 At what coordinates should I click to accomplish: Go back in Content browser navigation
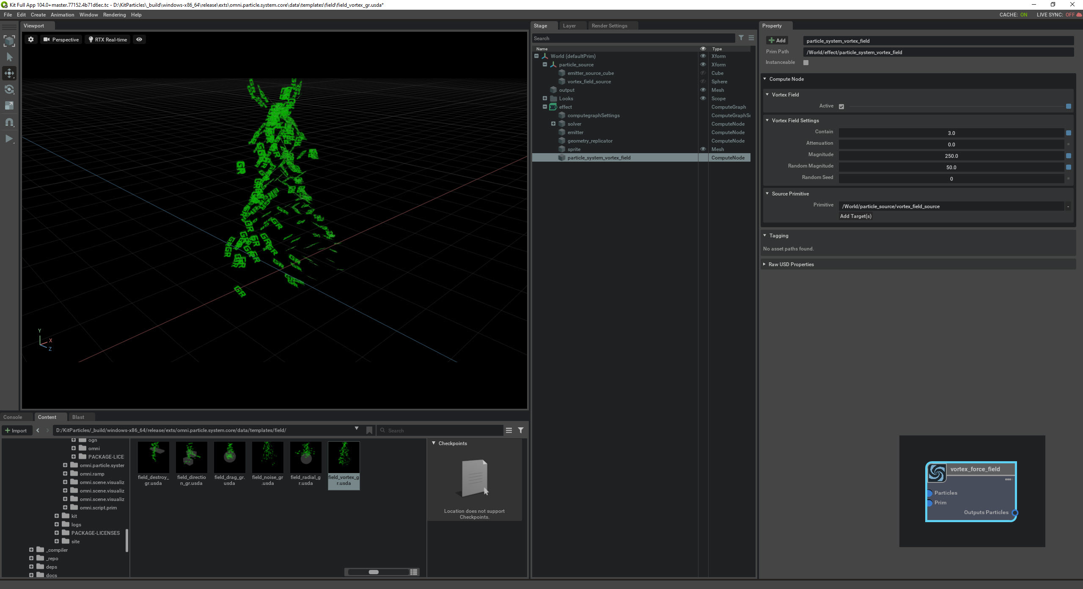[x=38, y=430]
